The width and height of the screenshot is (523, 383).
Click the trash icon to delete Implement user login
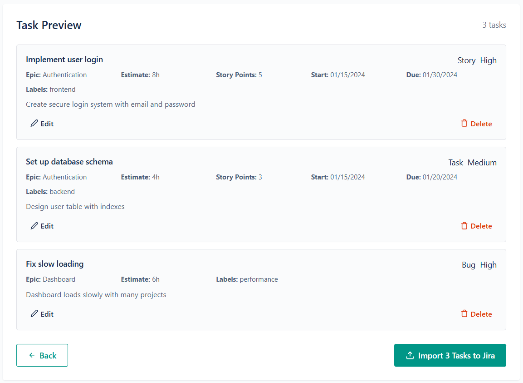click(464, 123)
